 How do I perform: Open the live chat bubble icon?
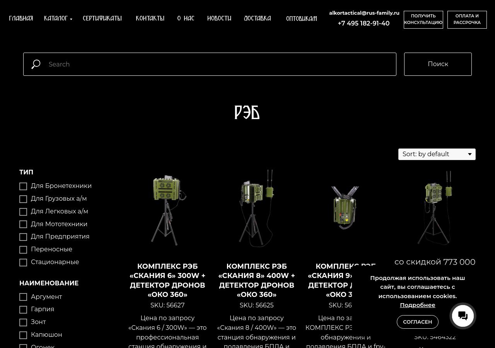463,316
